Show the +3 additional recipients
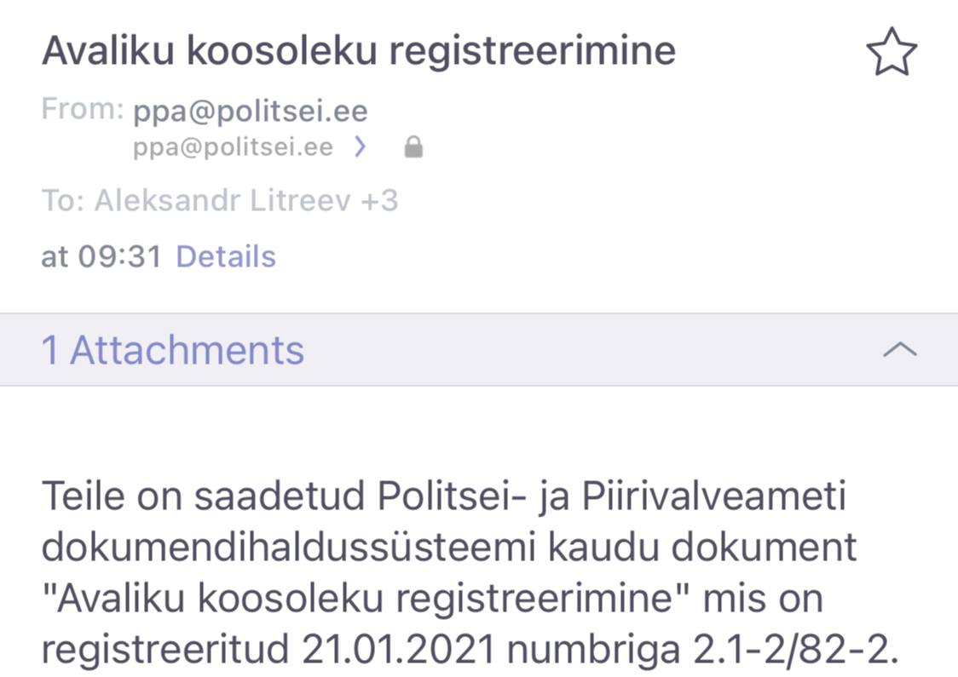Screen dimensions: 958x677 point(379,200)
